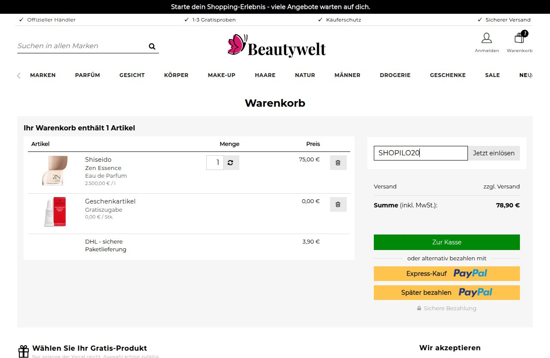
Task: Click the 75,00 € price
Action: point(309,159)
